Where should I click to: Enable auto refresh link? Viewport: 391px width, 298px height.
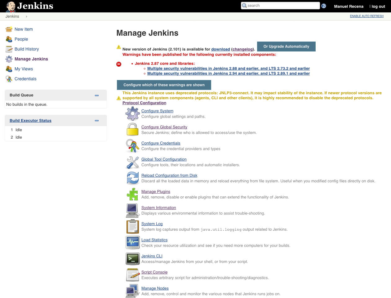pyautogui.click(x=367, y=16)
